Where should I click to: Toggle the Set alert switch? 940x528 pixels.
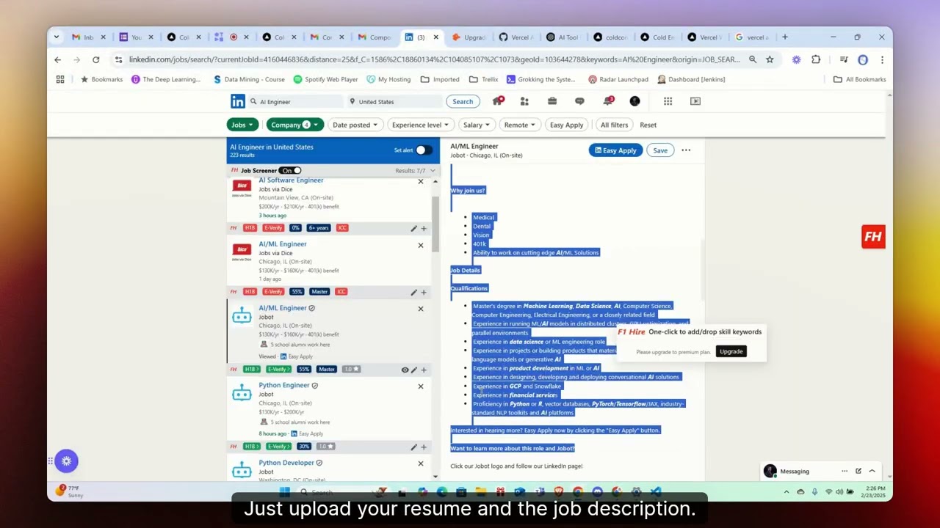[422, 150]
